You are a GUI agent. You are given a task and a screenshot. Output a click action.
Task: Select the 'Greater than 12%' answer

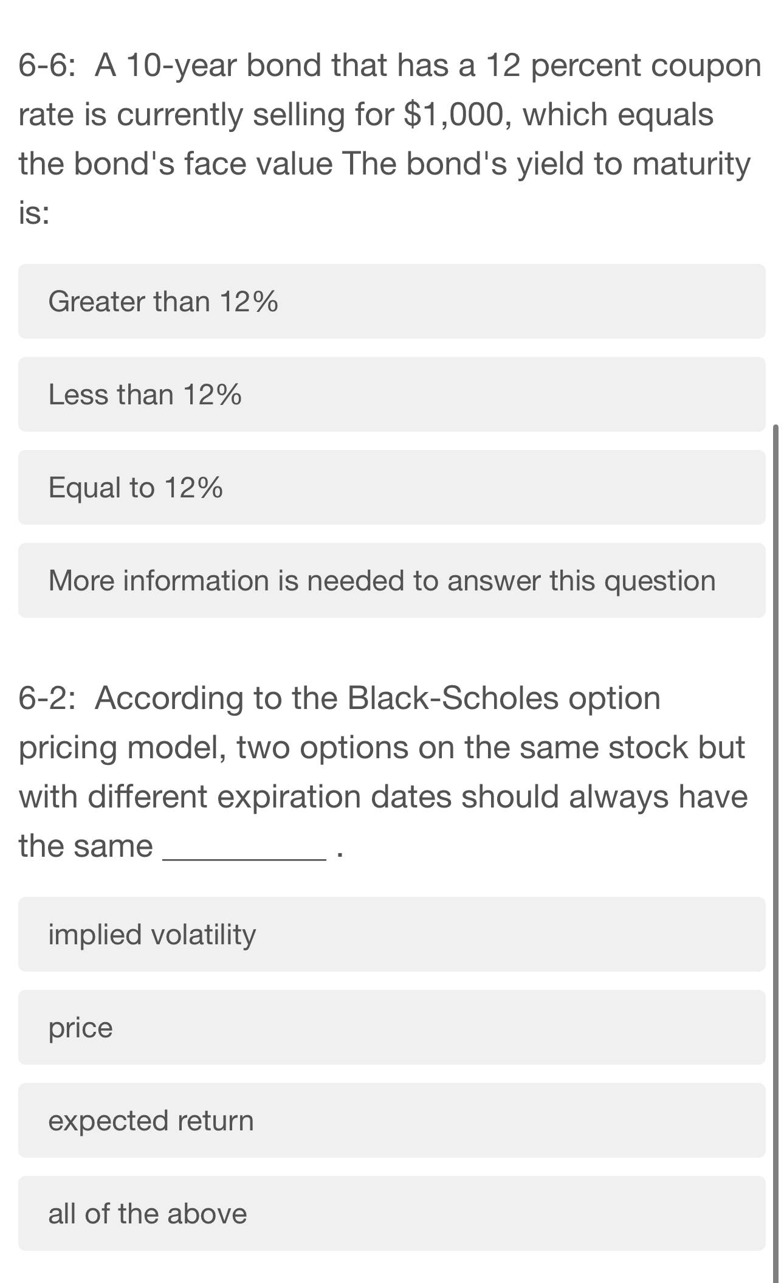[391, 301]
